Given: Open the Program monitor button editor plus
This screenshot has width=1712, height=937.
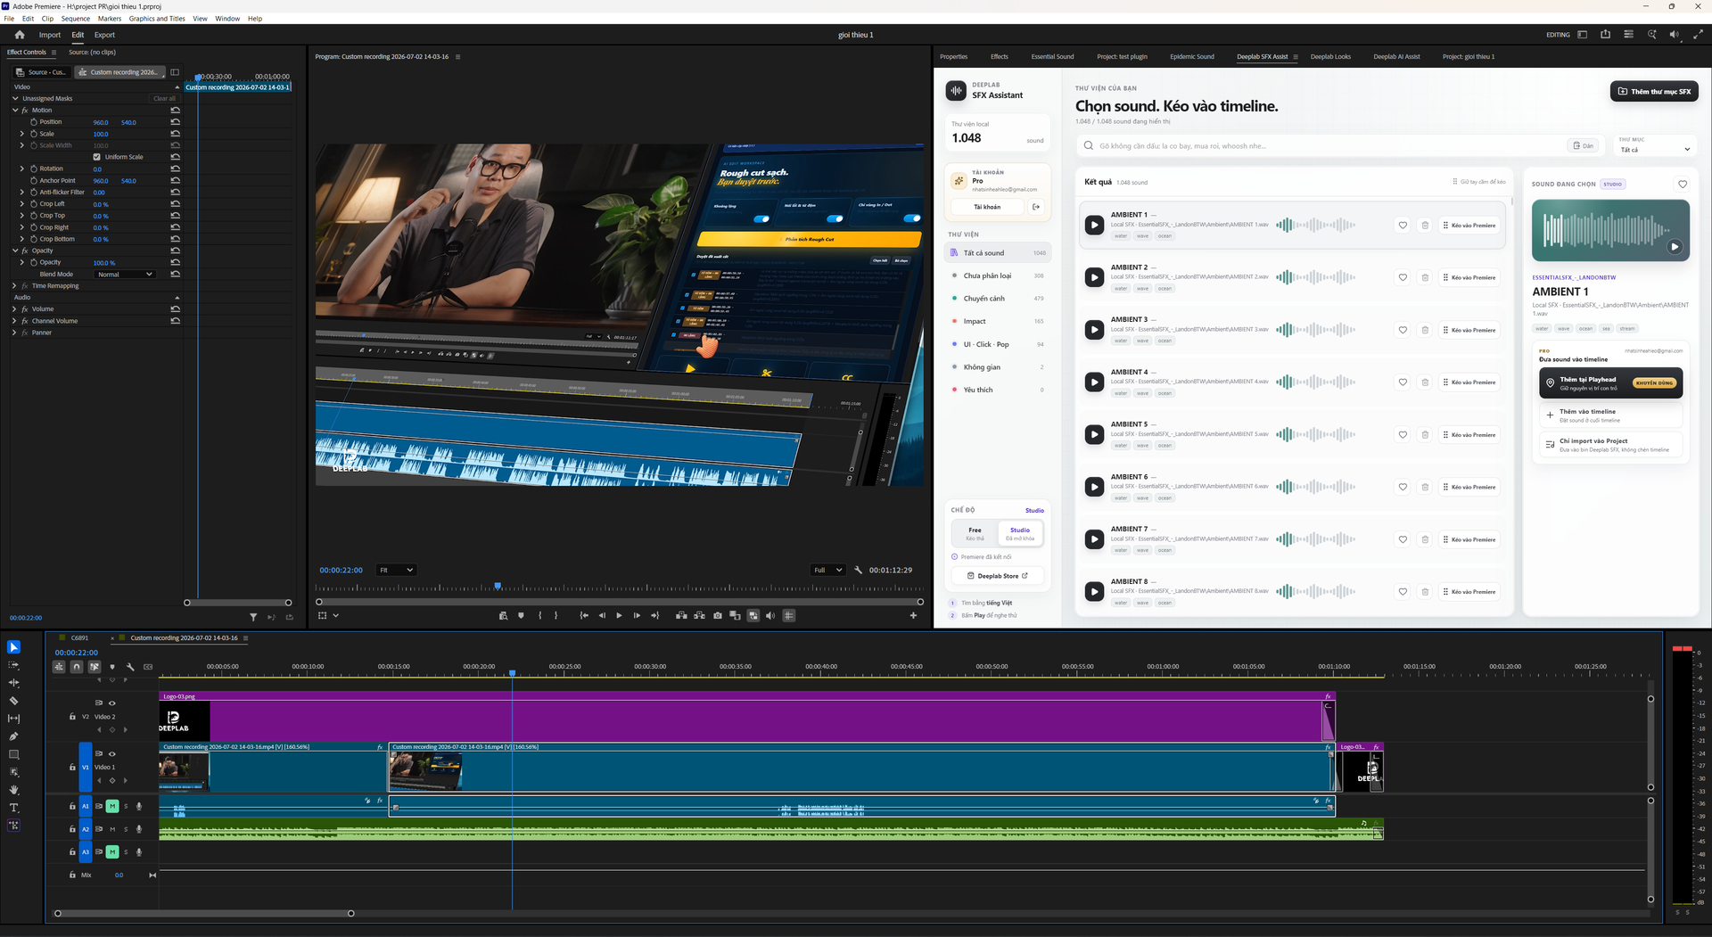Looking at the screenshot, I should (x=913, y=616).
